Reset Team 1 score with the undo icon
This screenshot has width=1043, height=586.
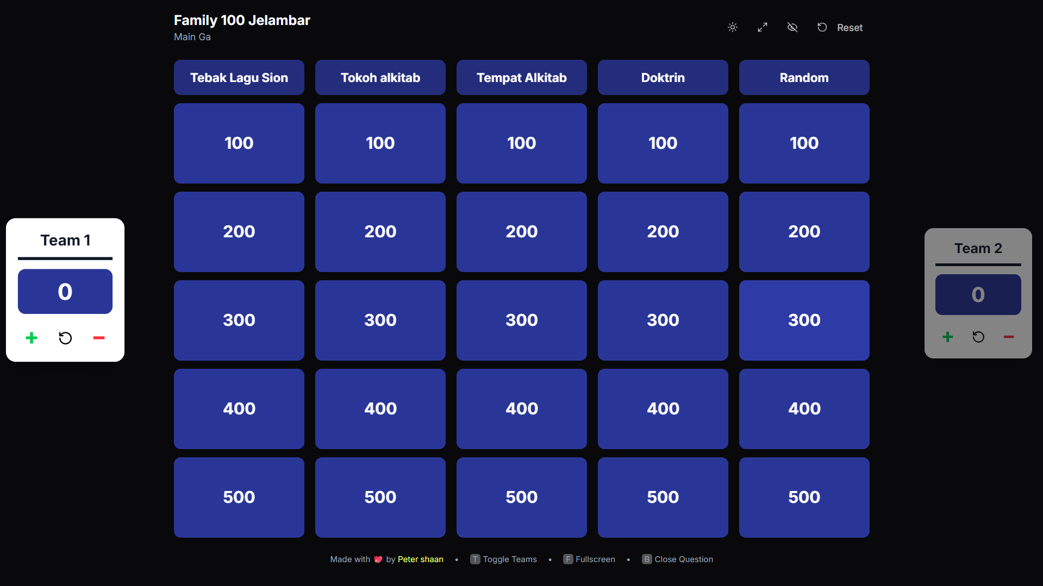coord(65,338)
